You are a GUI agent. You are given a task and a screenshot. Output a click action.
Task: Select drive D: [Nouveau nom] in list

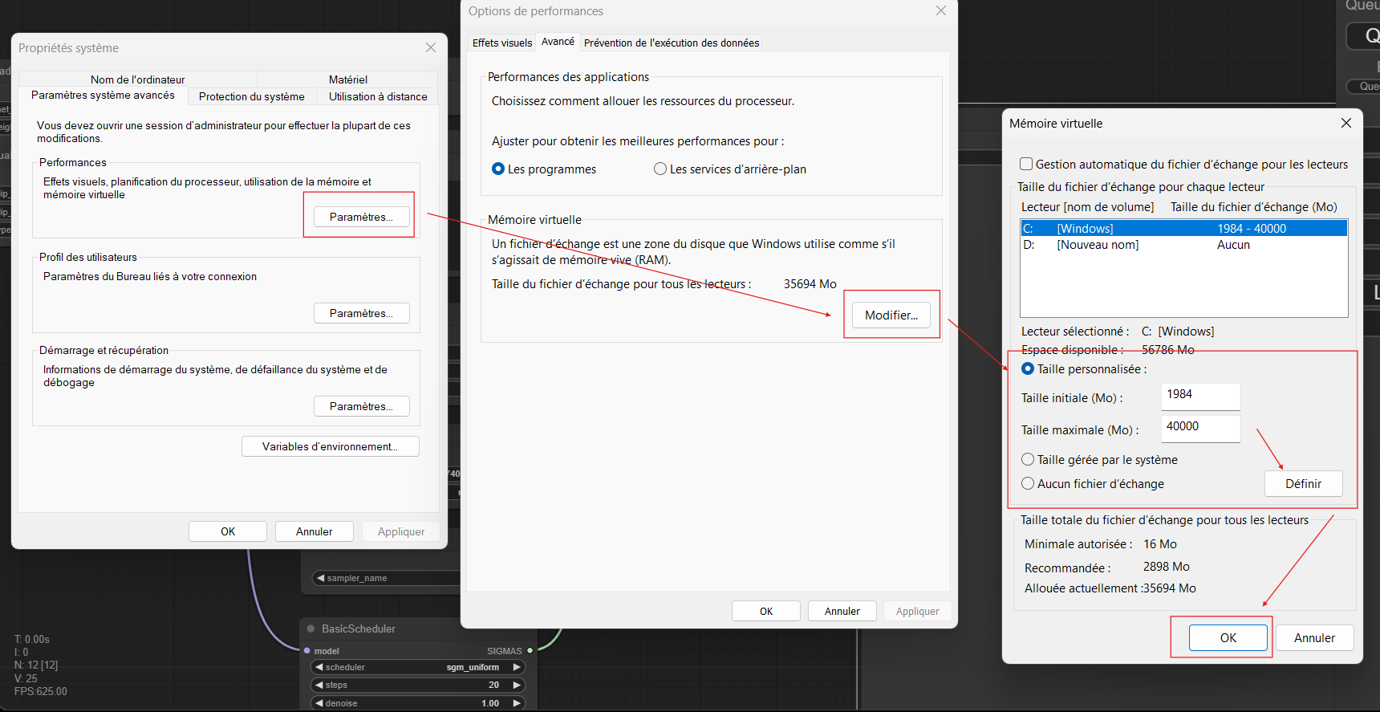tap(1098, 245)
